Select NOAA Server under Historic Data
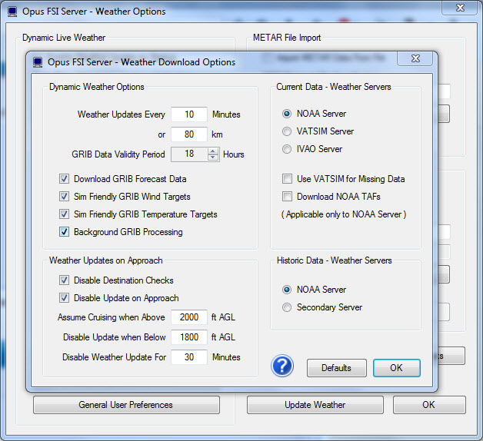483x441 pixels. (x=287, y=290)
